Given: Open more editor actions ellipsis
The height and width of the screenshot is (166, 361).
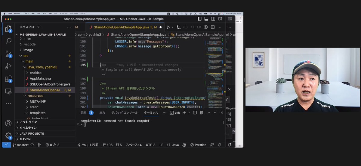Looking at the screenshot, I should (x=220, y=27).
